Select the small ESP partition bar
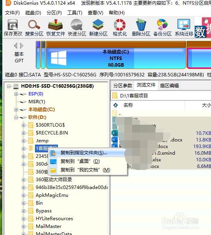This screenshot has width=211, height=235. tap(38, 55)
